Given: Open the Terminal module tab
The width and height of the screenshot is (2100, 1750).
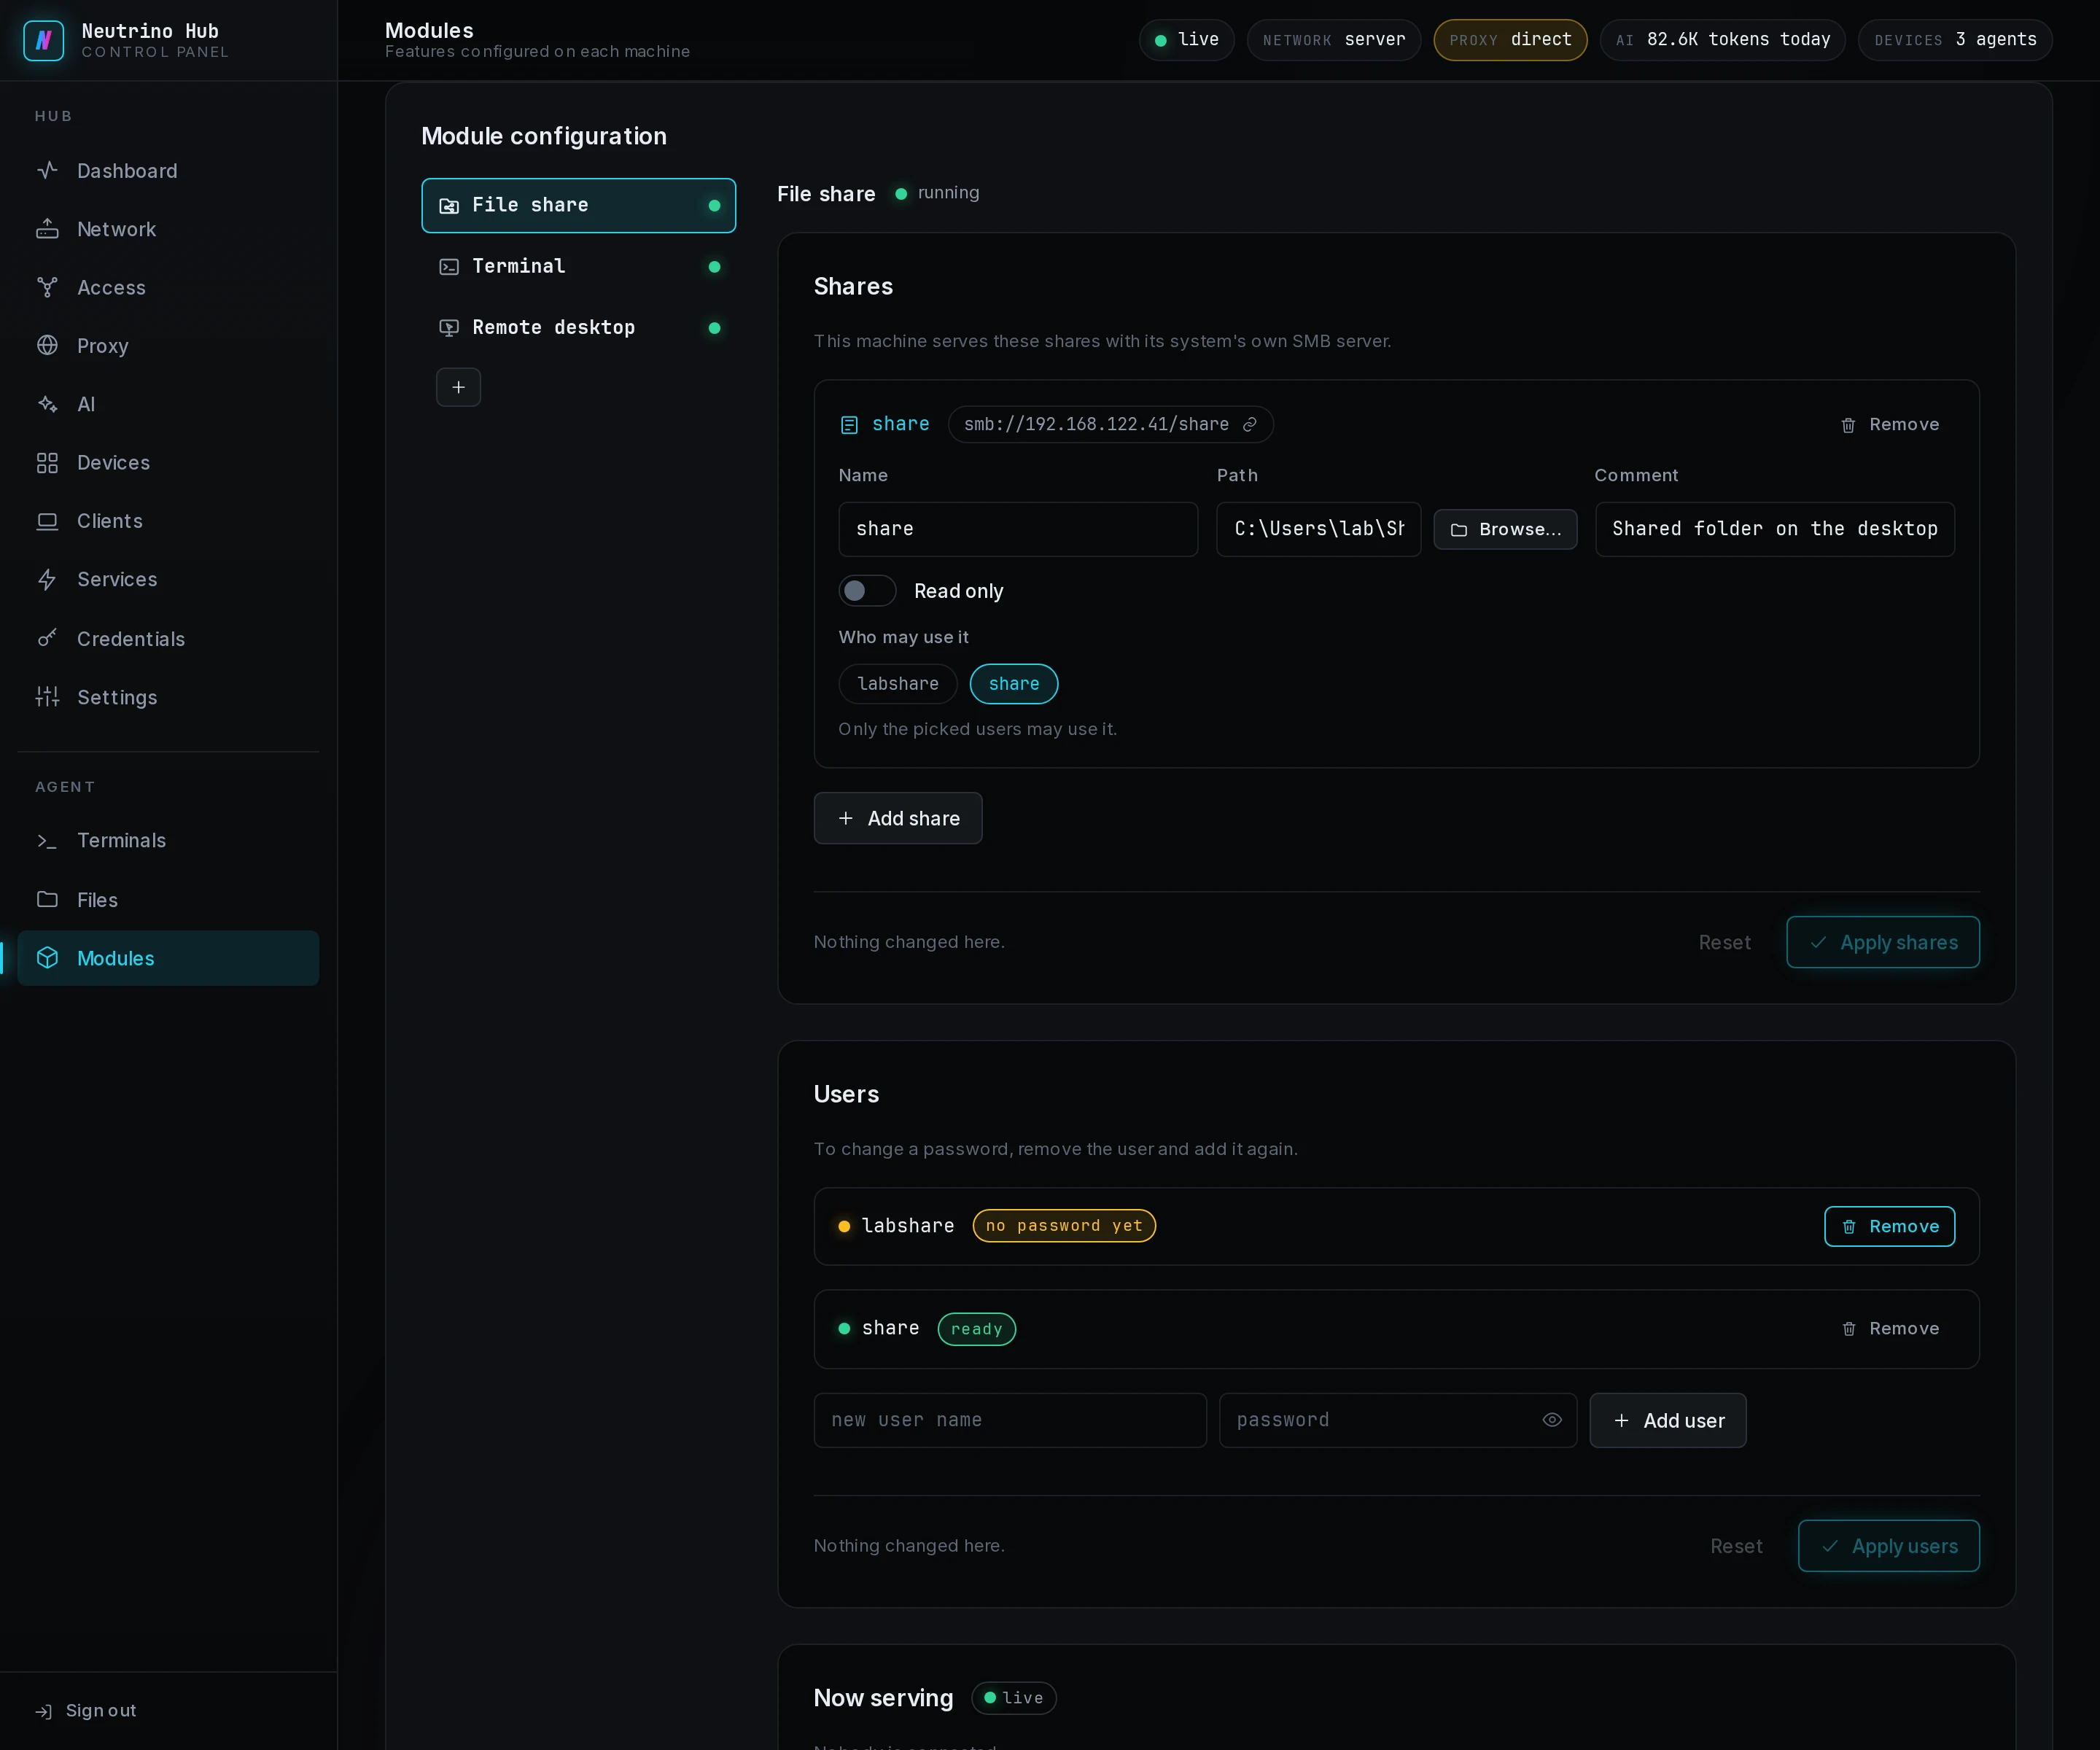Looking at the screenshot, I should pos(578,266).
